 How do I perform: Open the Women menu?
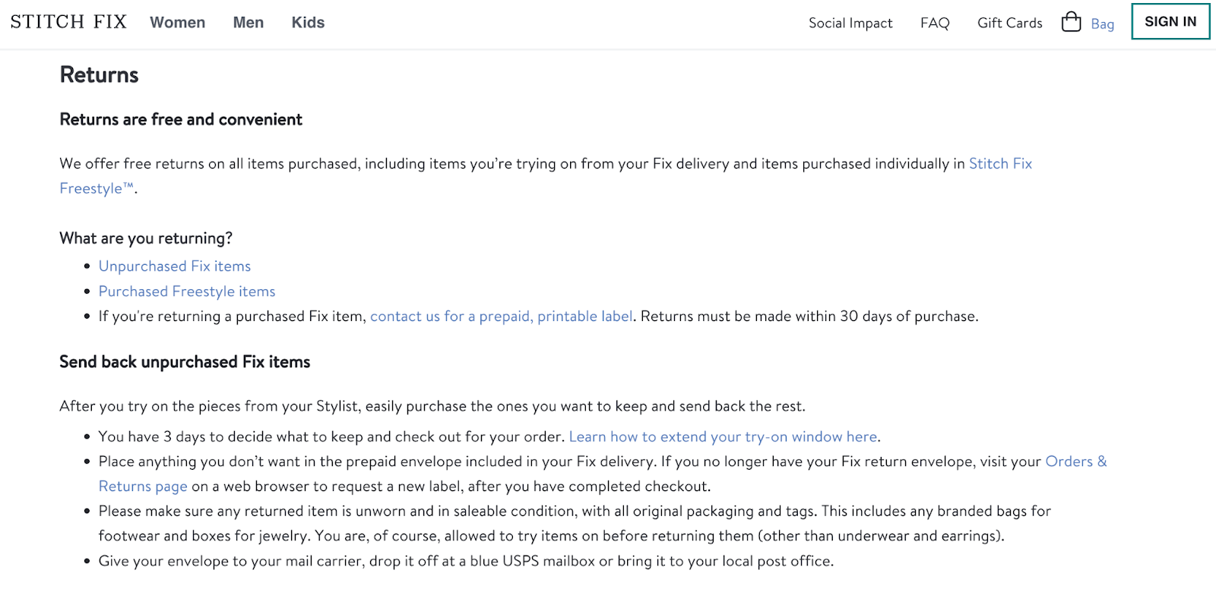177,23
